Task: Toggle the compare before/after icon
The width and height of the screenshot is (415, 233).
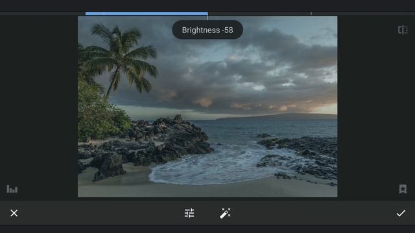Action: [x=403, y=30]
